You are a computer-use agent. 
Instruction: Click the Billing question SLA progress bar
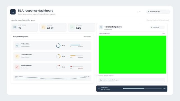pyautogui.click(x=77, y=66)
